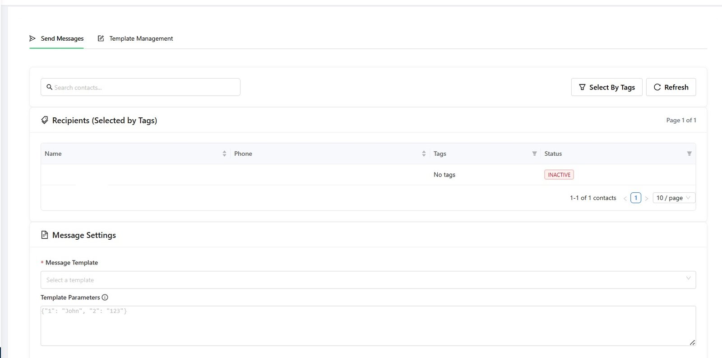Viewport: 722px width, 358px height.
Task: Click the Template Parameters info icon
Action: (x=105, y=298)
